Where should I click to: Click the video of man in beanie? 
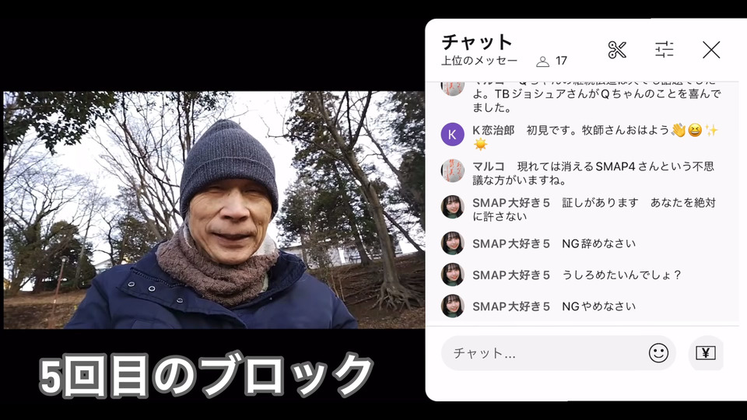pos(214,210)
